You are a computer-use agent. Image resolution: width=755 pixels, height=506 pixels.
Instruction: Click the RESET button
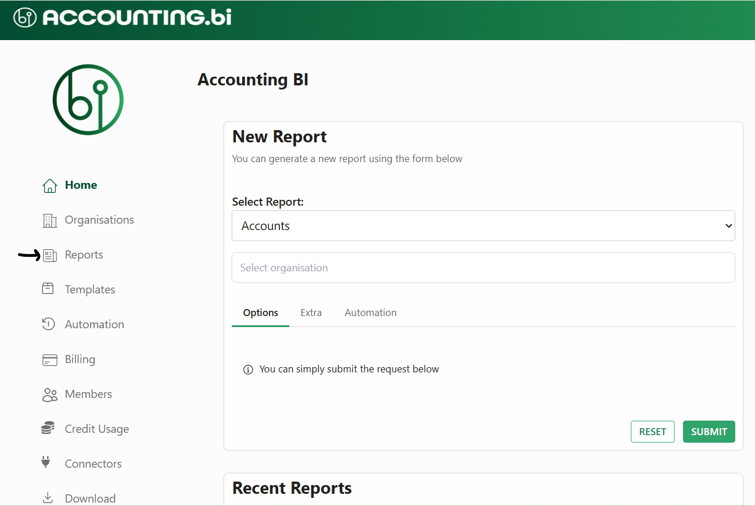(x=652, y=432)
